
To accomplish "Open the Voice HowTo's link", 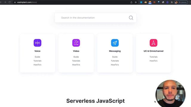I will tap(37, 65).
